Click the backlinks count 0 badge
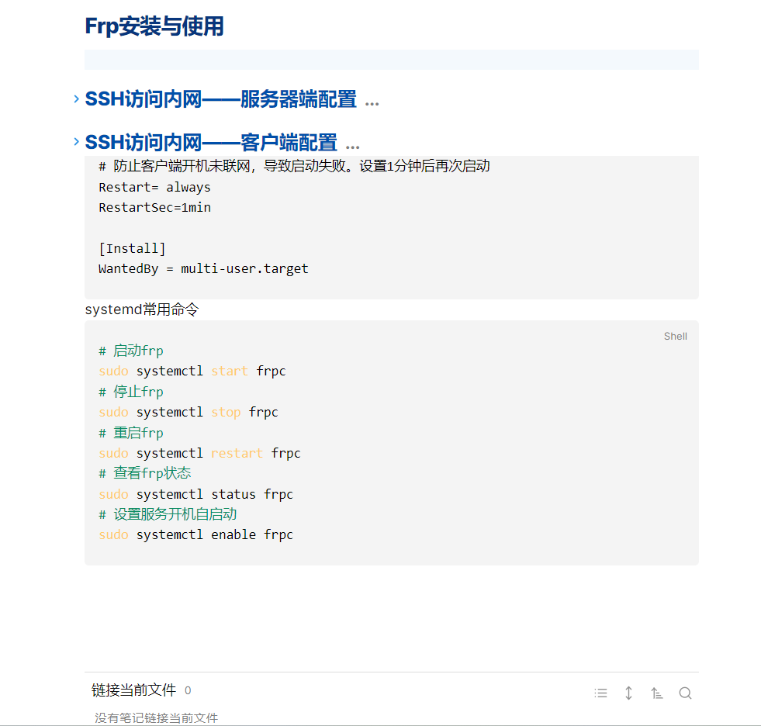The width and height of the screenshot is (761, 726). [188, 690]
